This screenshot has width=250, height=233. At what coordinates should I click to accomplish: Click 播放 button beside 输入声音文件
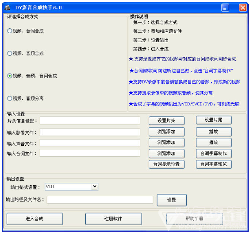point(214,142)
